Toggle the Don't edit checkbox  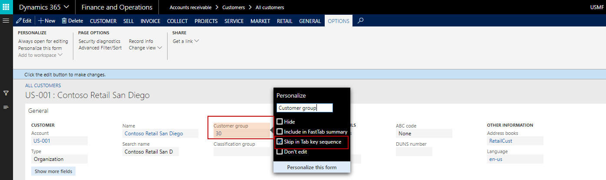(280, 152)
